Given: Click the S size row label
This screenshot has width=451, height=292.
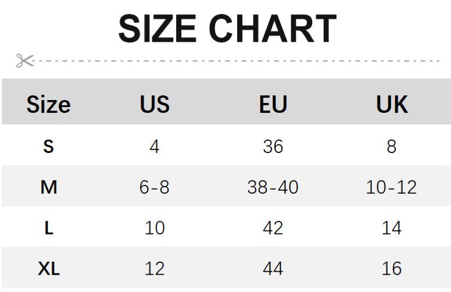Looking at the screenshot, I should click(x=48, y=146).
